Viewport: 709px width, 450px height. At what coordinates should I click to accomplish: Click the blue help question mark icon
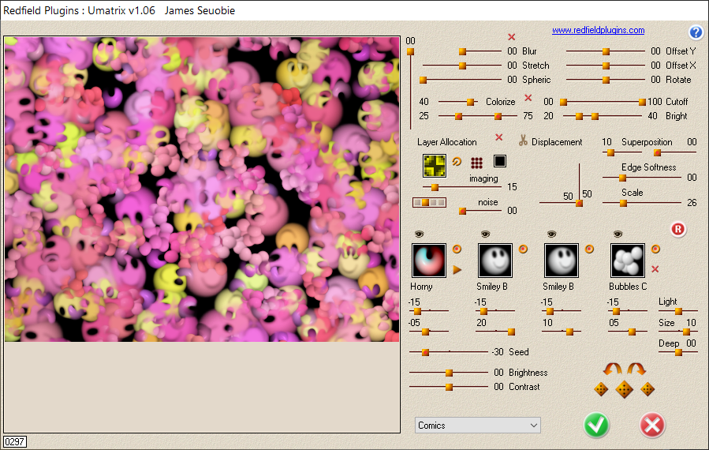tap(696, 32)
